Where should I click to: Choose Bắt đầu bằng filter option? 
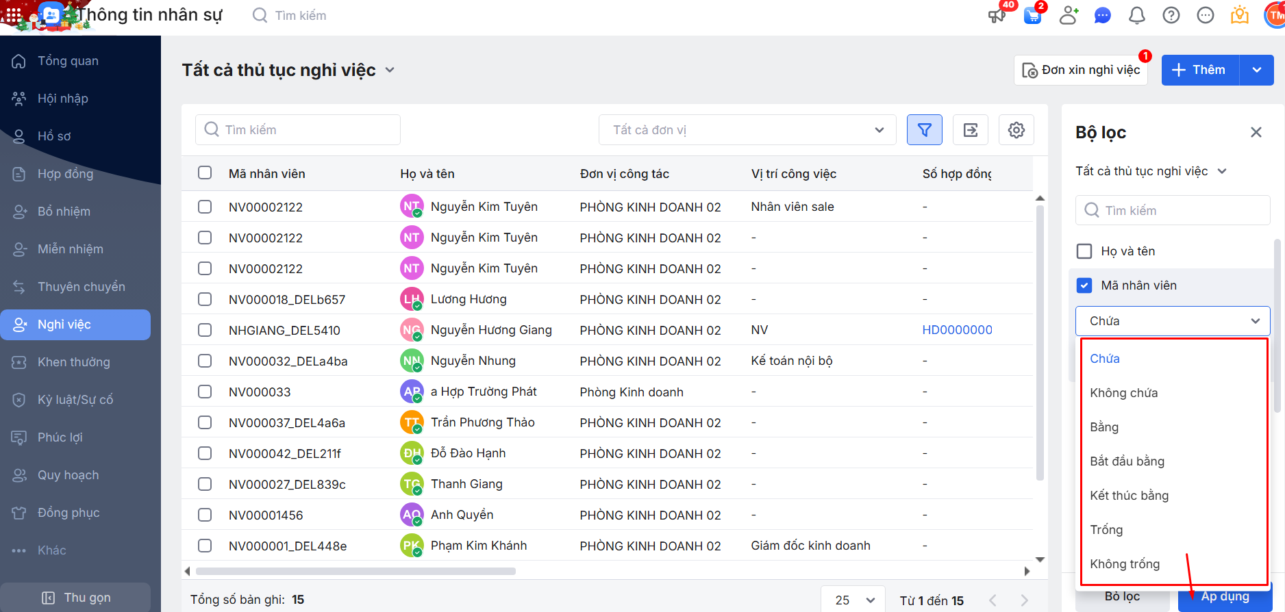click(1127, 461)
